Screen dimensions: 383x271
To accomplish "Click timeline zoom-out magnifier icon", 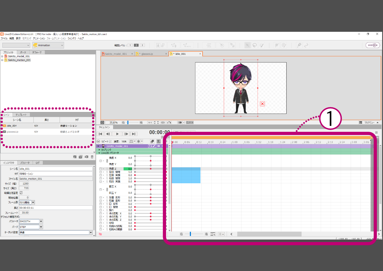I will click(181, 234).
